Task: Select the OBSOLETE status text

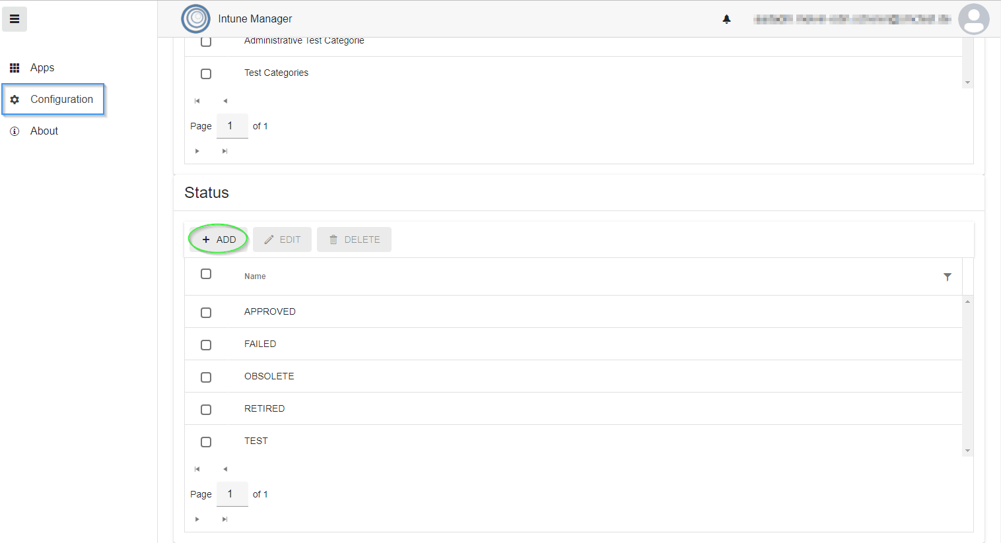Action: 269,376
